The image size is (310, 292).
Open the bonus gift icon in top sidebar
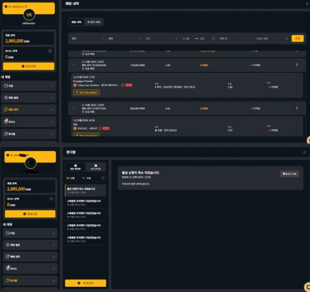[6, 121]
